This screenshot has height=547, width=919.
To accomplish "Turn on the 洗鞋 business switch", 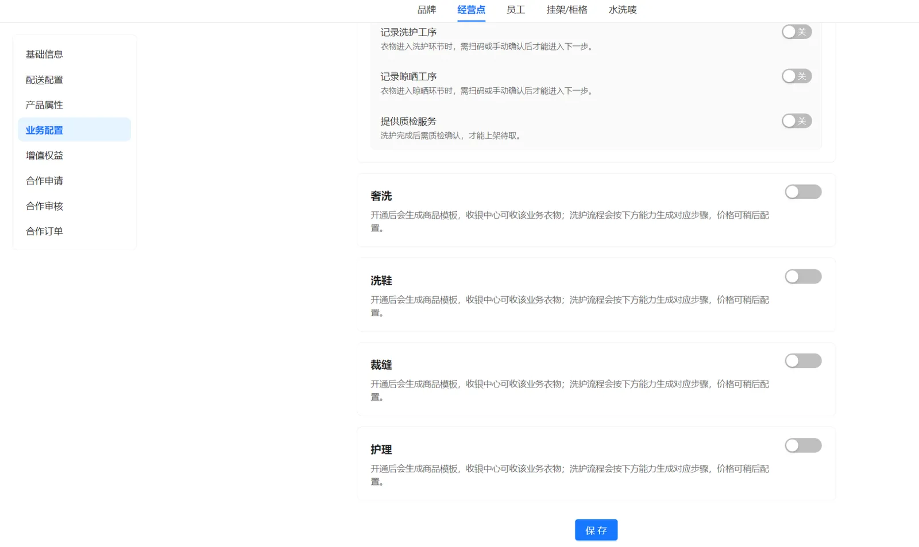I will (803, 277).
